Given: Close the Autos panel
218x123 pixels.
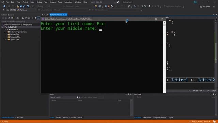Looking at the screenshot, I should pyautogui.click(x=131, y=94).
